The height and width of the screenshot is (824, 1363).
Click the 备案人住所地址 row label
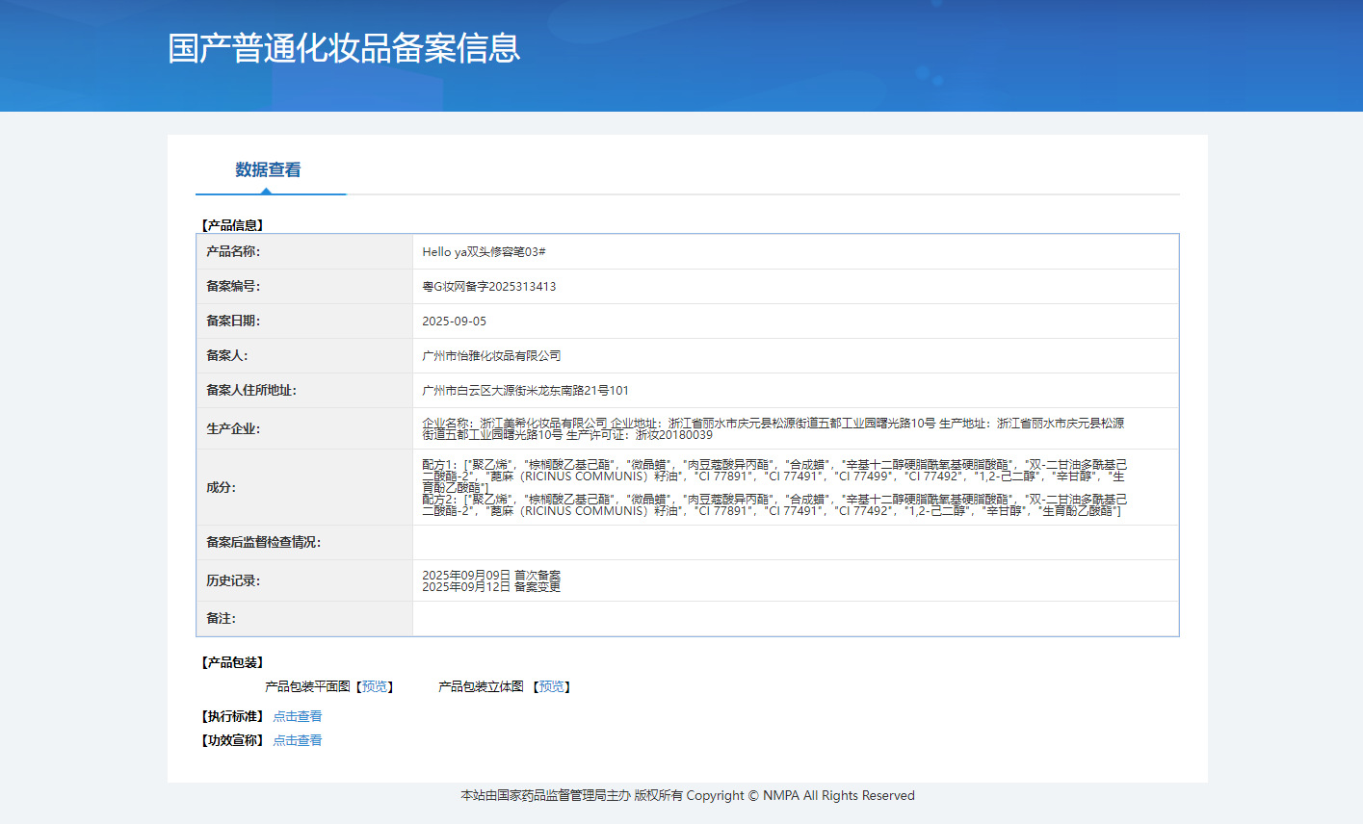point(251,390)
